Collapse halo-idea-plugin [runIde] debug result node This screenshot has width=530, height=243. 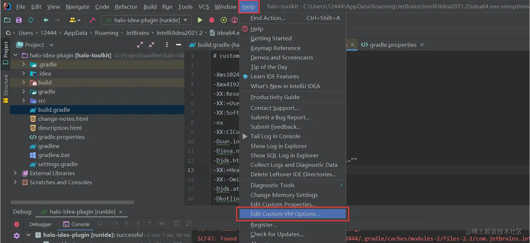click(x=28, y=235)
